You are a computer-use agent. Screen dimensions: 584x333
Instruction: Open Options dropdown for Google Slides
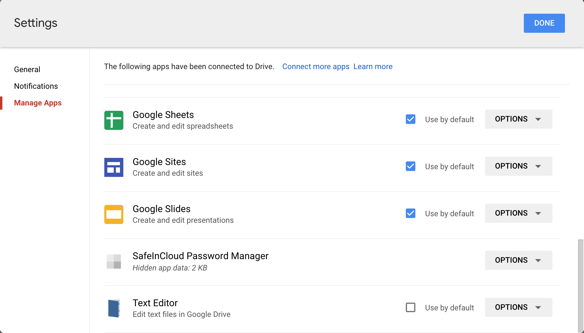[x=518, y=213]
